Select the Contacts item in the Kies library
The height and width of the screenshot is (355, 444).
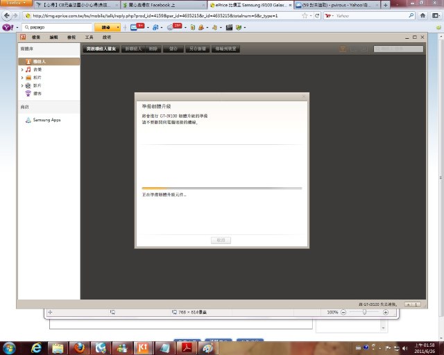(x=49, y=62)
